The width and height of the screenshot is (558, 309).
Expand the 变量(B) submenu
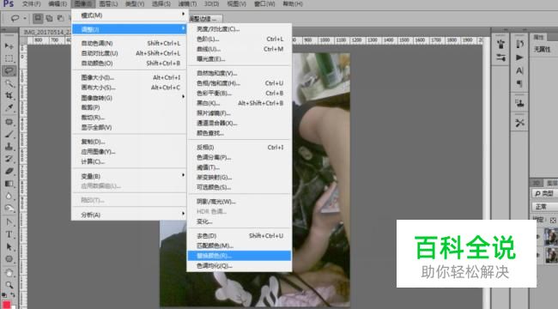click(x=130, y=176)
